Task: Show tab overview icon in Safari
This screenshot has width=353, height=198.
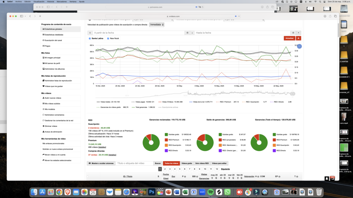Action: coord(335,16)
